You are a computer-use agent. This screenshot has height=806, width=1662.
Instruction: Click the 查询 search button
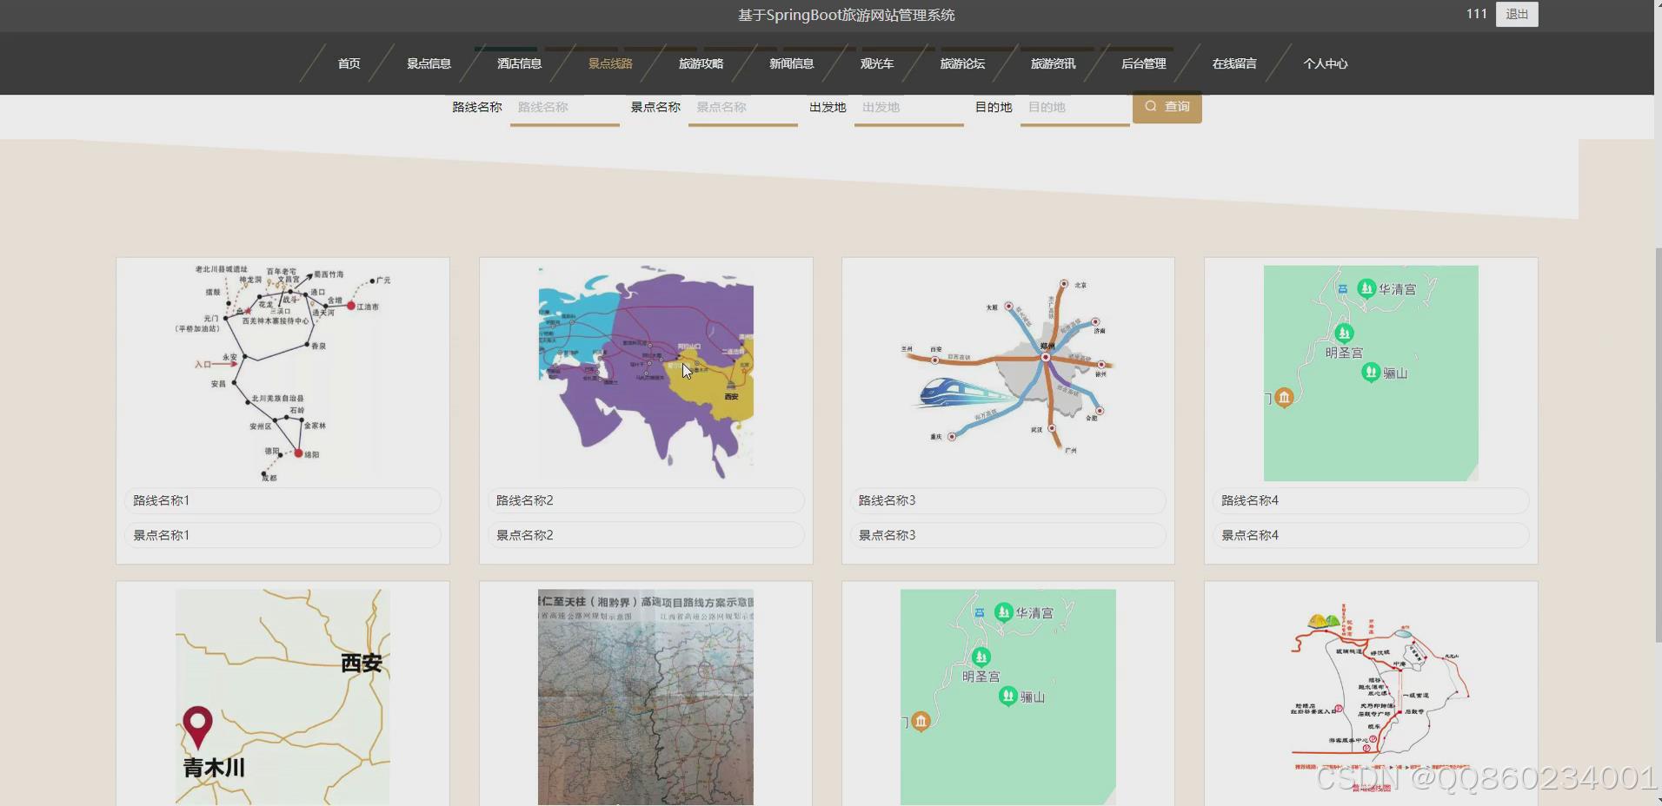click(x=1167, y=107)
